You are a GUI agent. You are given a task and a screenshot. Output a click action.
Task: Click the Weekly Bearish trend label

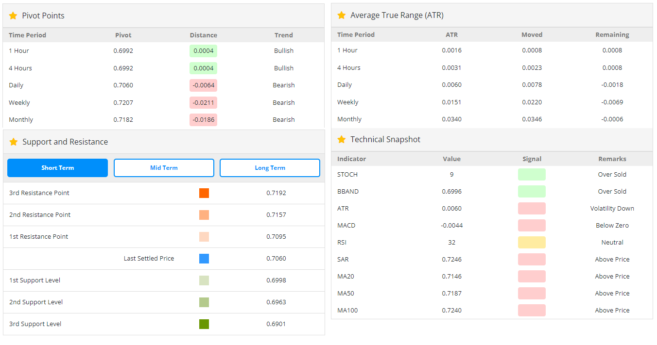pos(283,103)
